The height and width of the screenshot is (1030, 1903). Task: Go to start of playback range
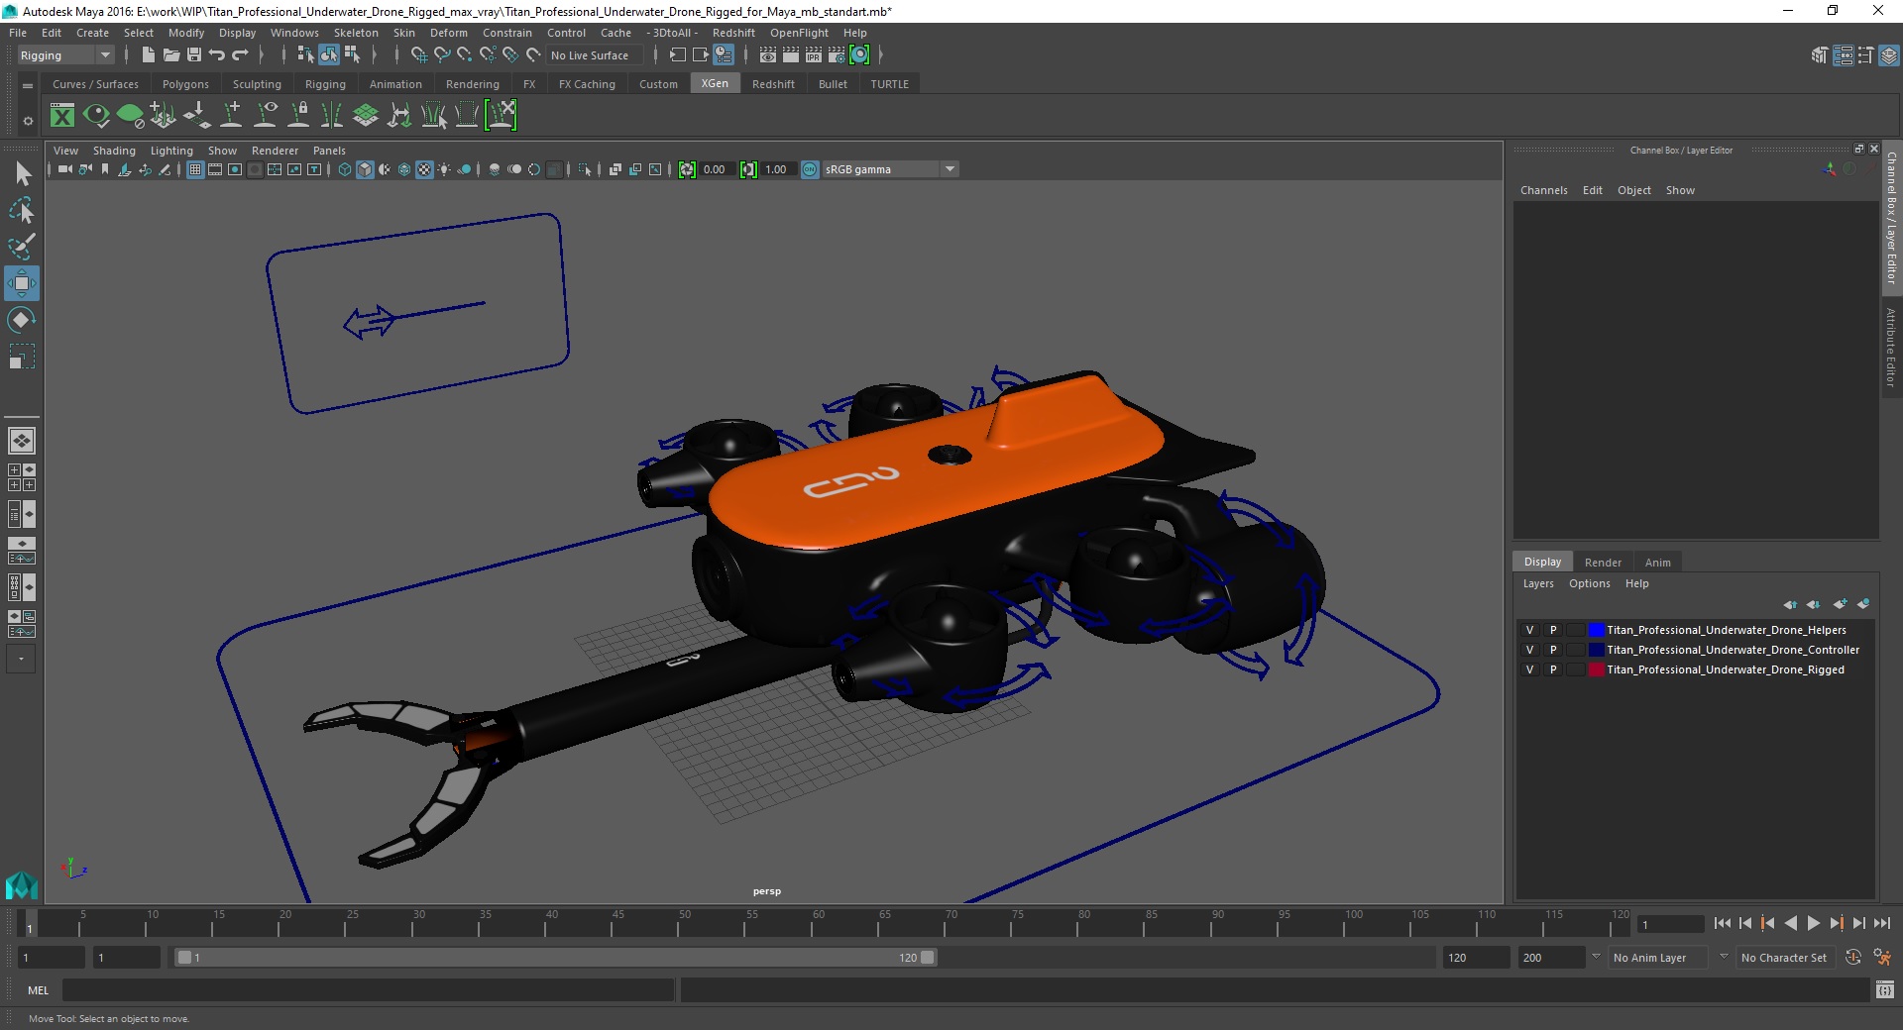pos(1723,923)
